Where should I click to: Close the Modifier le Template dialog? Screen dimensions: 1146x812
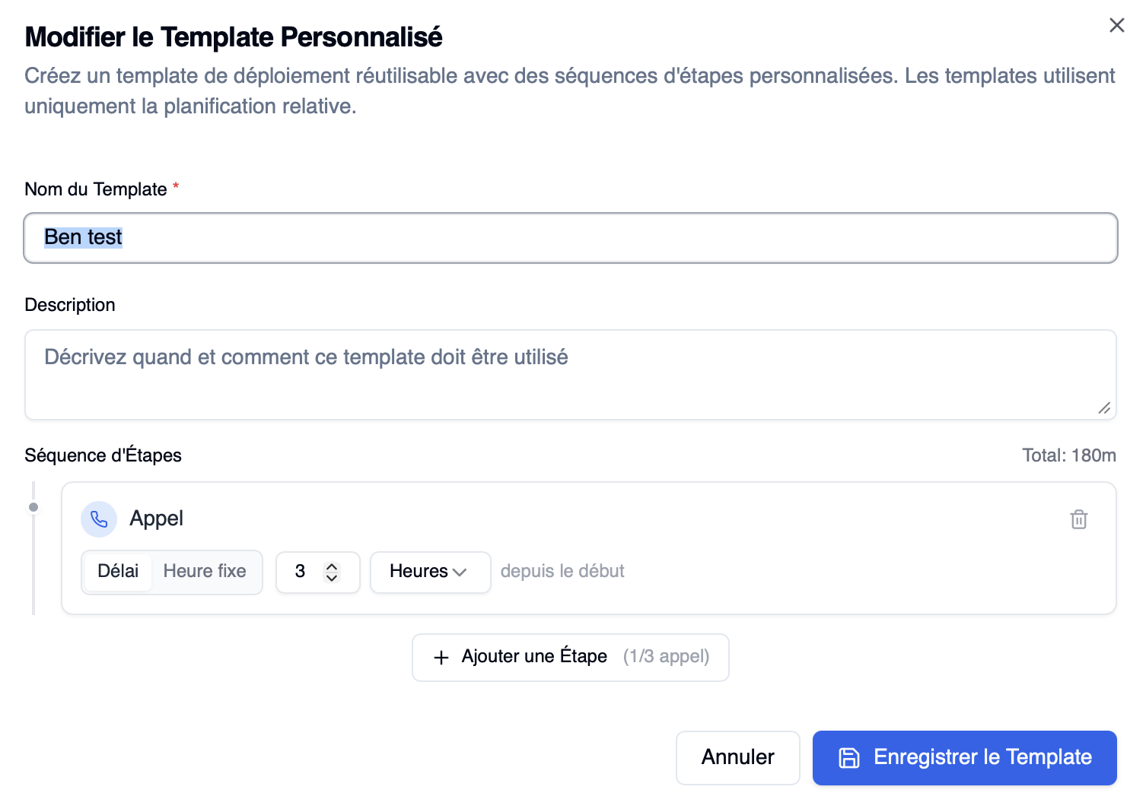coord(1116,25)
